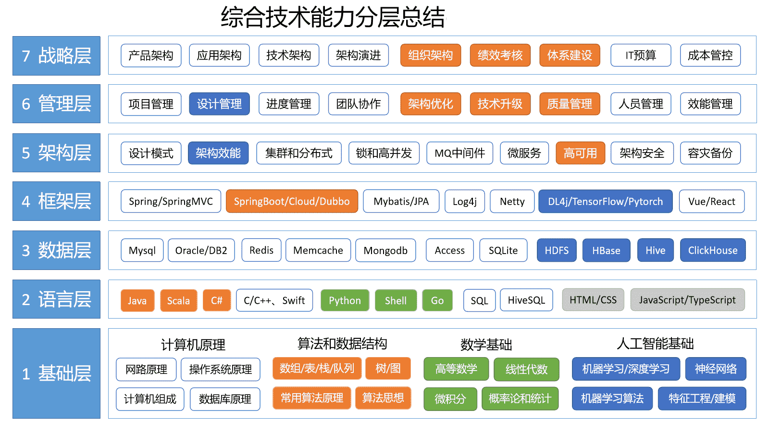
Task: Select the green Python box
Action: 345,300
